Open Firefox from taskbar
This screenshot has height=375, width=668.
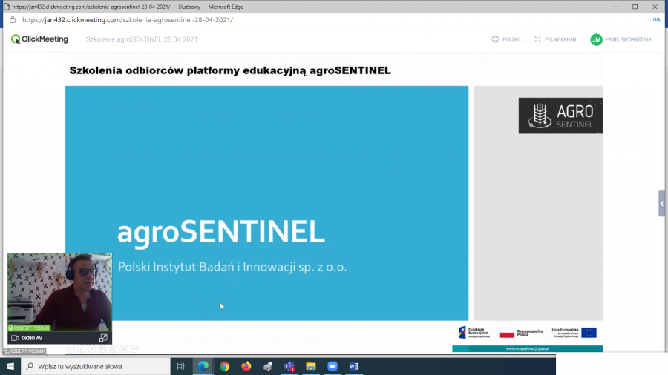click(246, 366)
